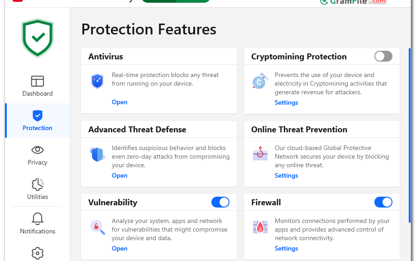Open the Privacy eye icon

pyautogui.click(x=38, y=150)
